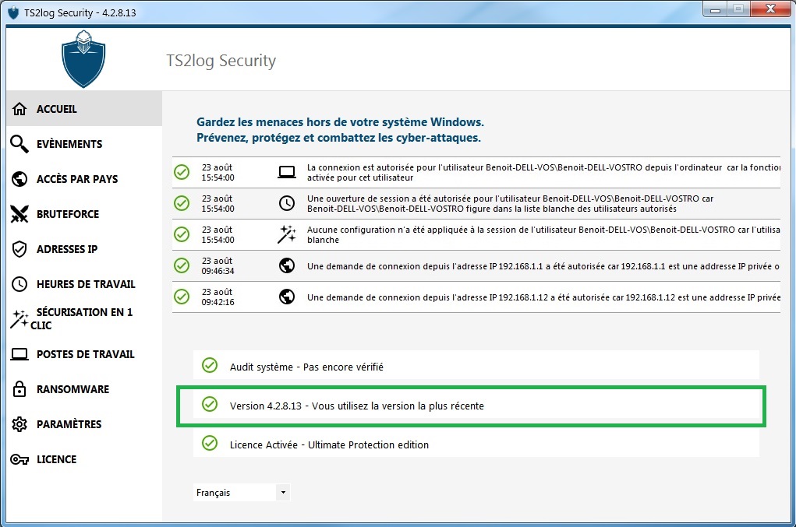This screenshot has width=796, height=527.
Task: Click the 09:46:34 event timestamp
Action: (218, 265)
